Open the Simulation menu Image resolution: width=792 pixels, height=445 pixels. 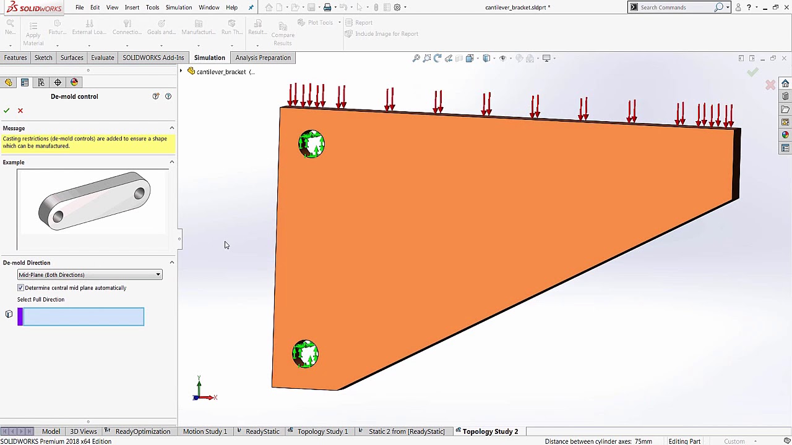click(178, 7)
